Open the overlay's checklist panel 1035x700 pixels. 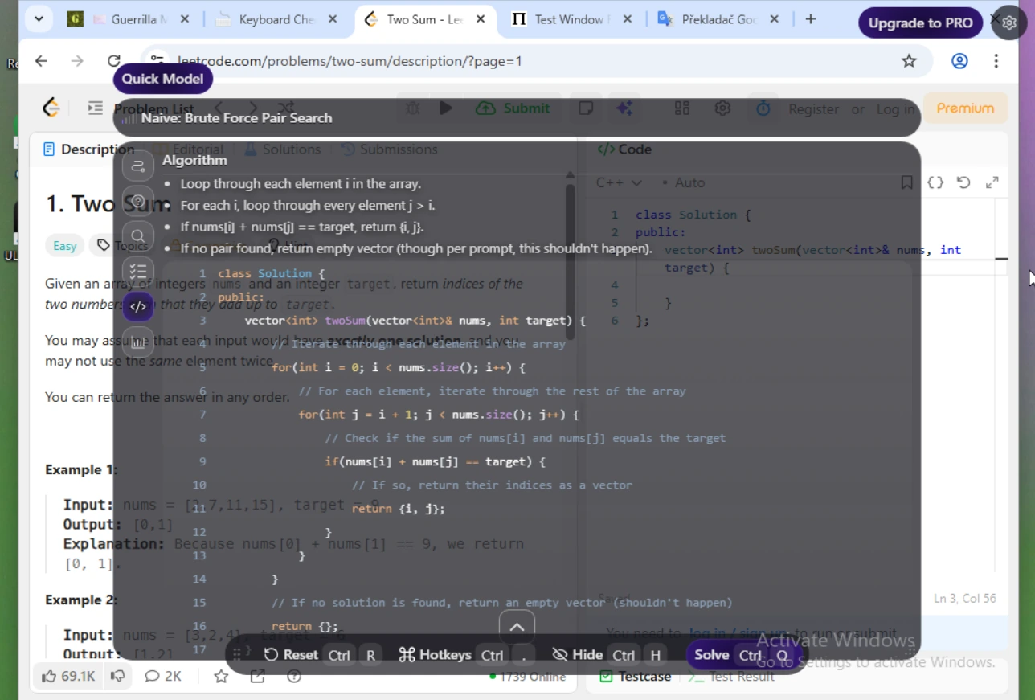coord(138,271)
